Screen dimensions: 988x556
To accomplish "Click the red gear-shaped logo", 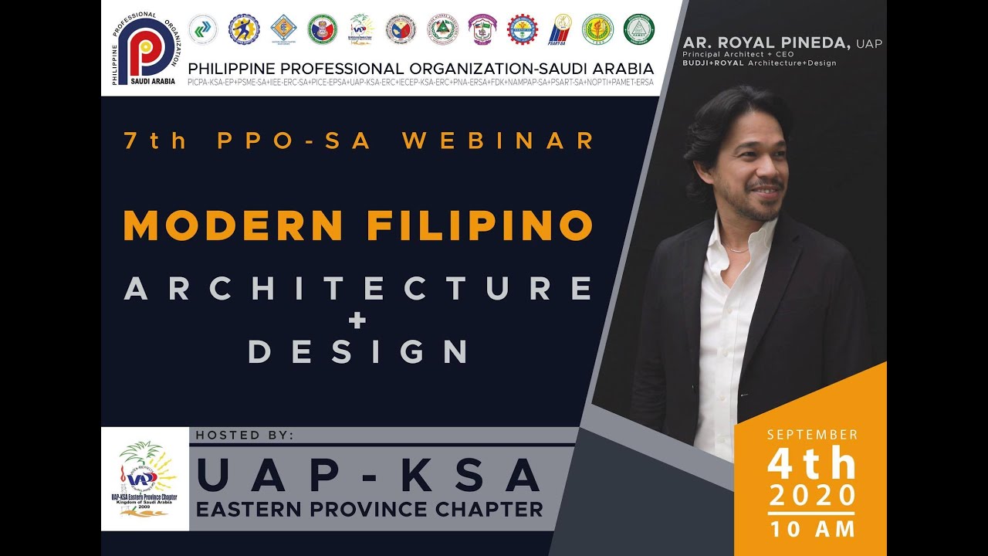I will tap(523, 29).
